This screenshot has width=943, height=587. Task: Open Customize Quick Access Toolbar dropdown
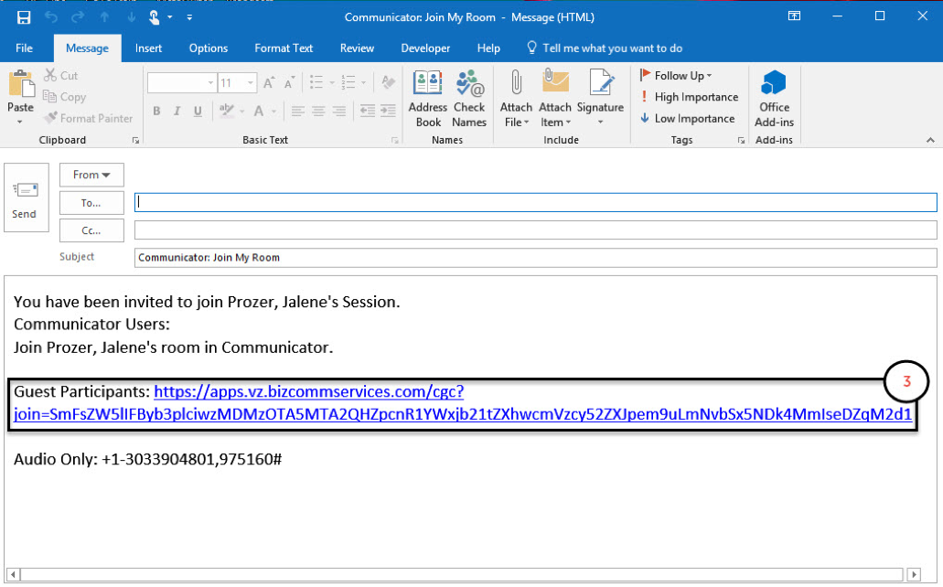(x=189, y=17)
